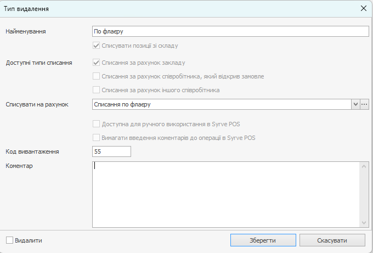Image resolution: width=373 pixels, height=253 pixels.
Task: Check Списання за рахунок іншого співробітника
Action: (97, 90)
